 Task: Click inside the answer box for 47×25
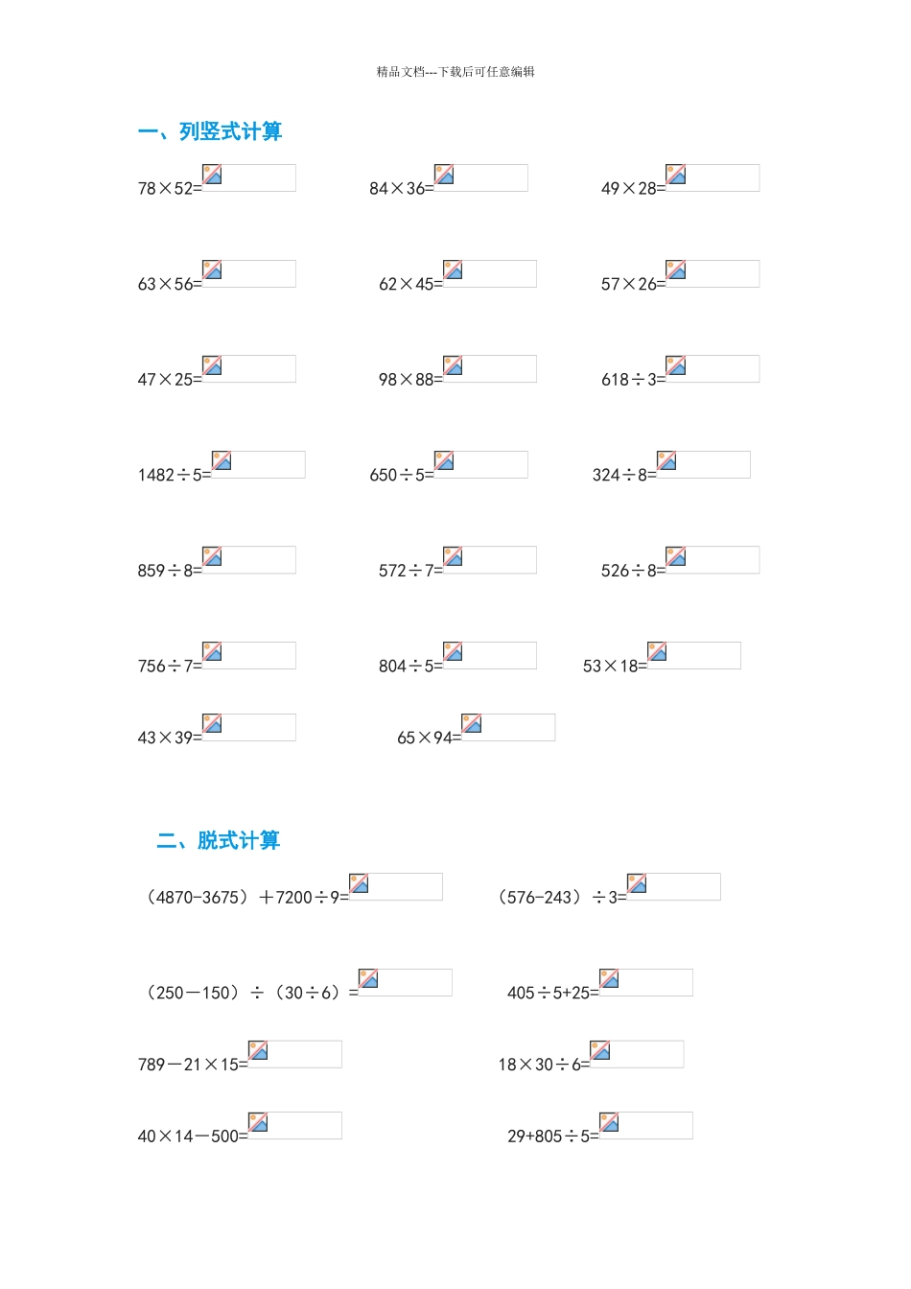[x=259, y=369]
